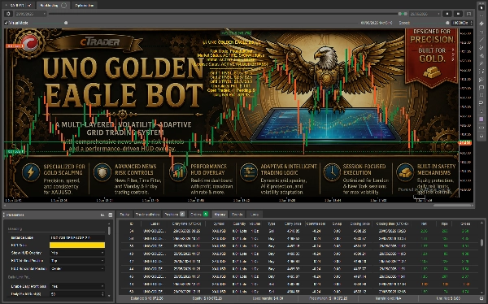Switch to the Optimization tab

coord(85,6)
